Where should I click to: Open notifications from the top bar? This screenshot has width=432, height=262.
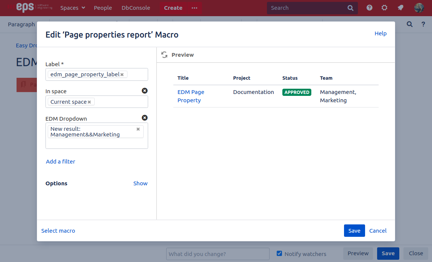(400, 8)
